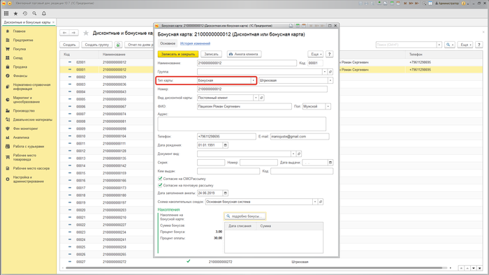
Task: Click the copy-create icon next to Создать группу
Action: 118,45
